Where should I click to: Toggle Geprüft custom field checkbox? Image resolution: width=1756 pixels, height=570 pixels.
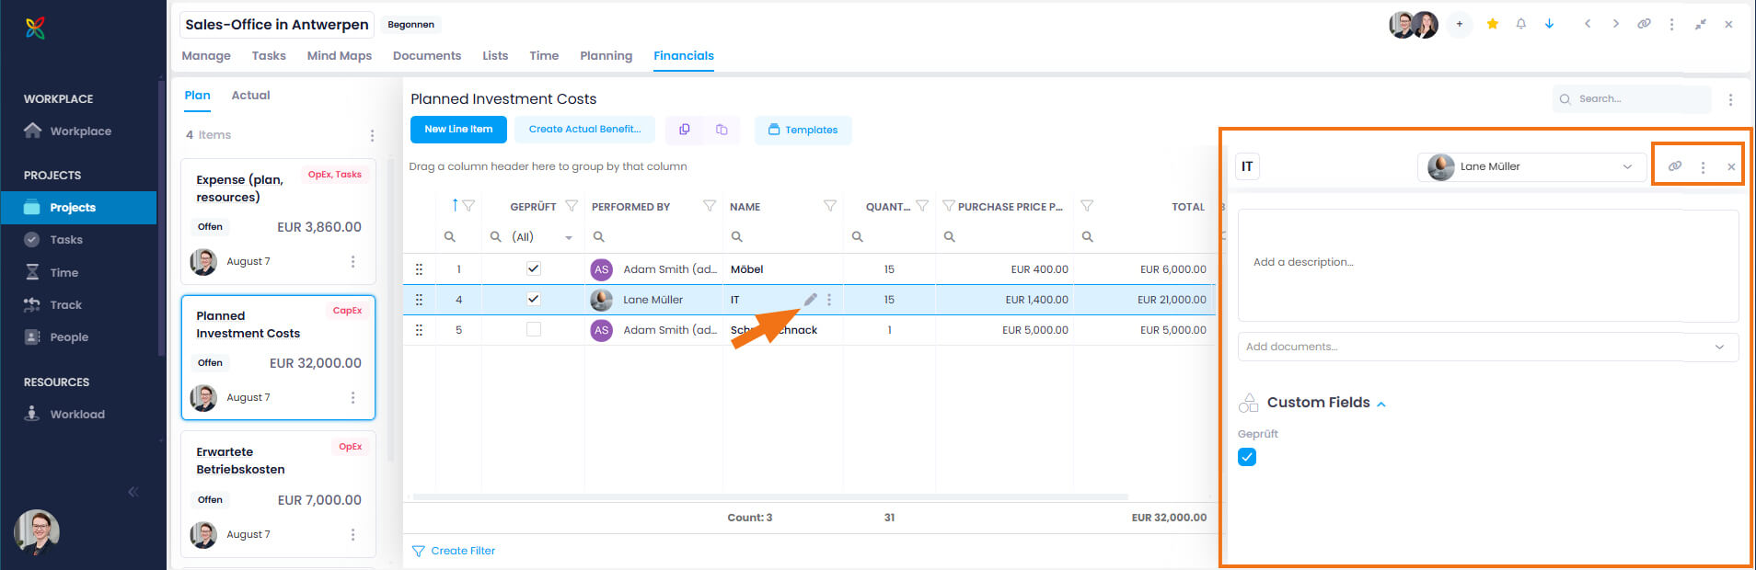(x=1247, y=457)
